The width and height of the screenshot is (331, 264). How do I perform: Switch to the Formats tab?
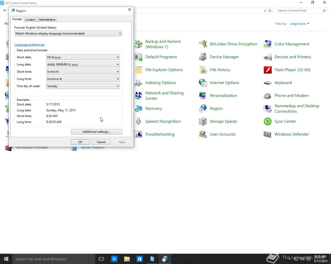[17, 19]
